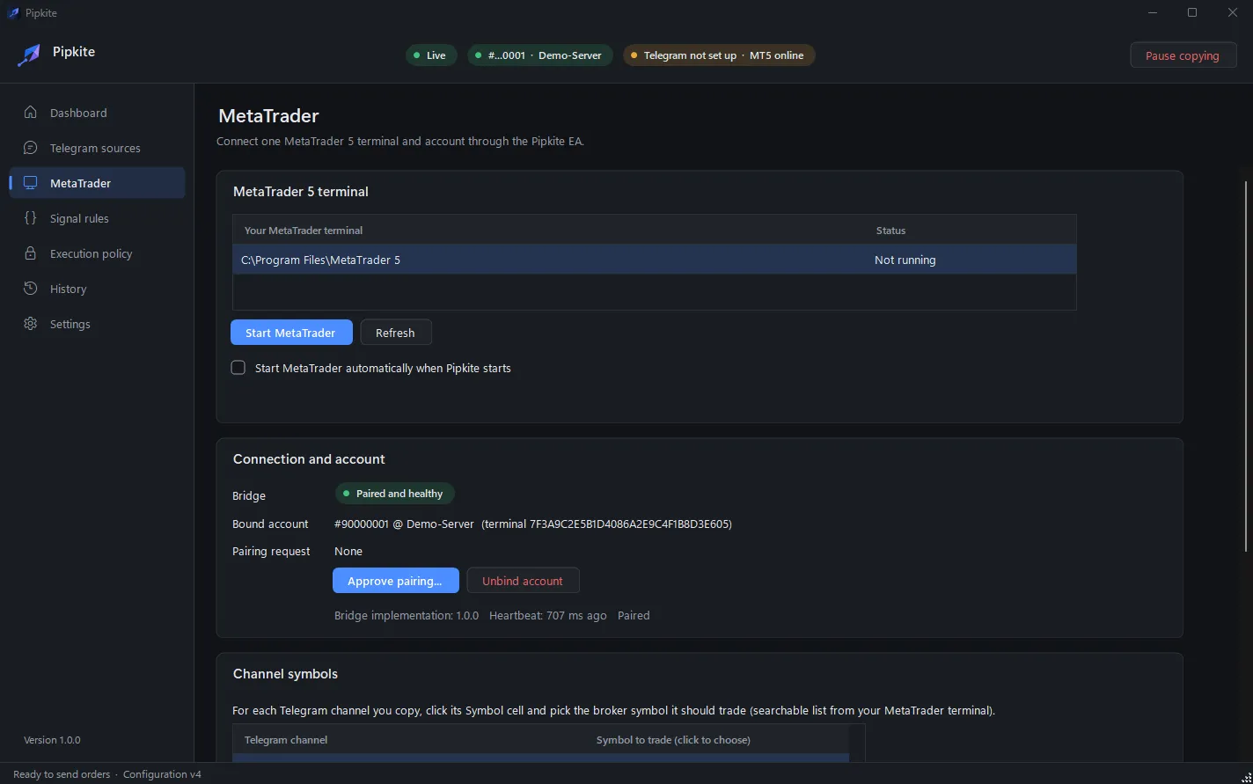1253x784 pixels.
Task: Open the Dashboard page
Action: 98,113
